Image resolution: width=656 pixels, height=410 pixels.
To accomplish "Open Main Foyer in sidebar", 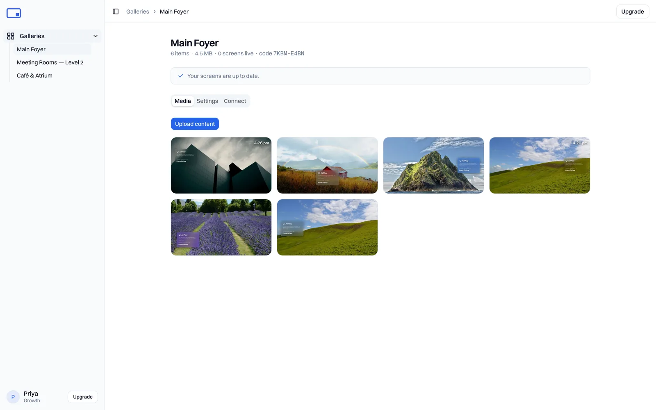I will click(52, 49).
